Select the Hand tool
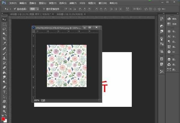This screenshot has height=123, width=180. tap(4, 106)
